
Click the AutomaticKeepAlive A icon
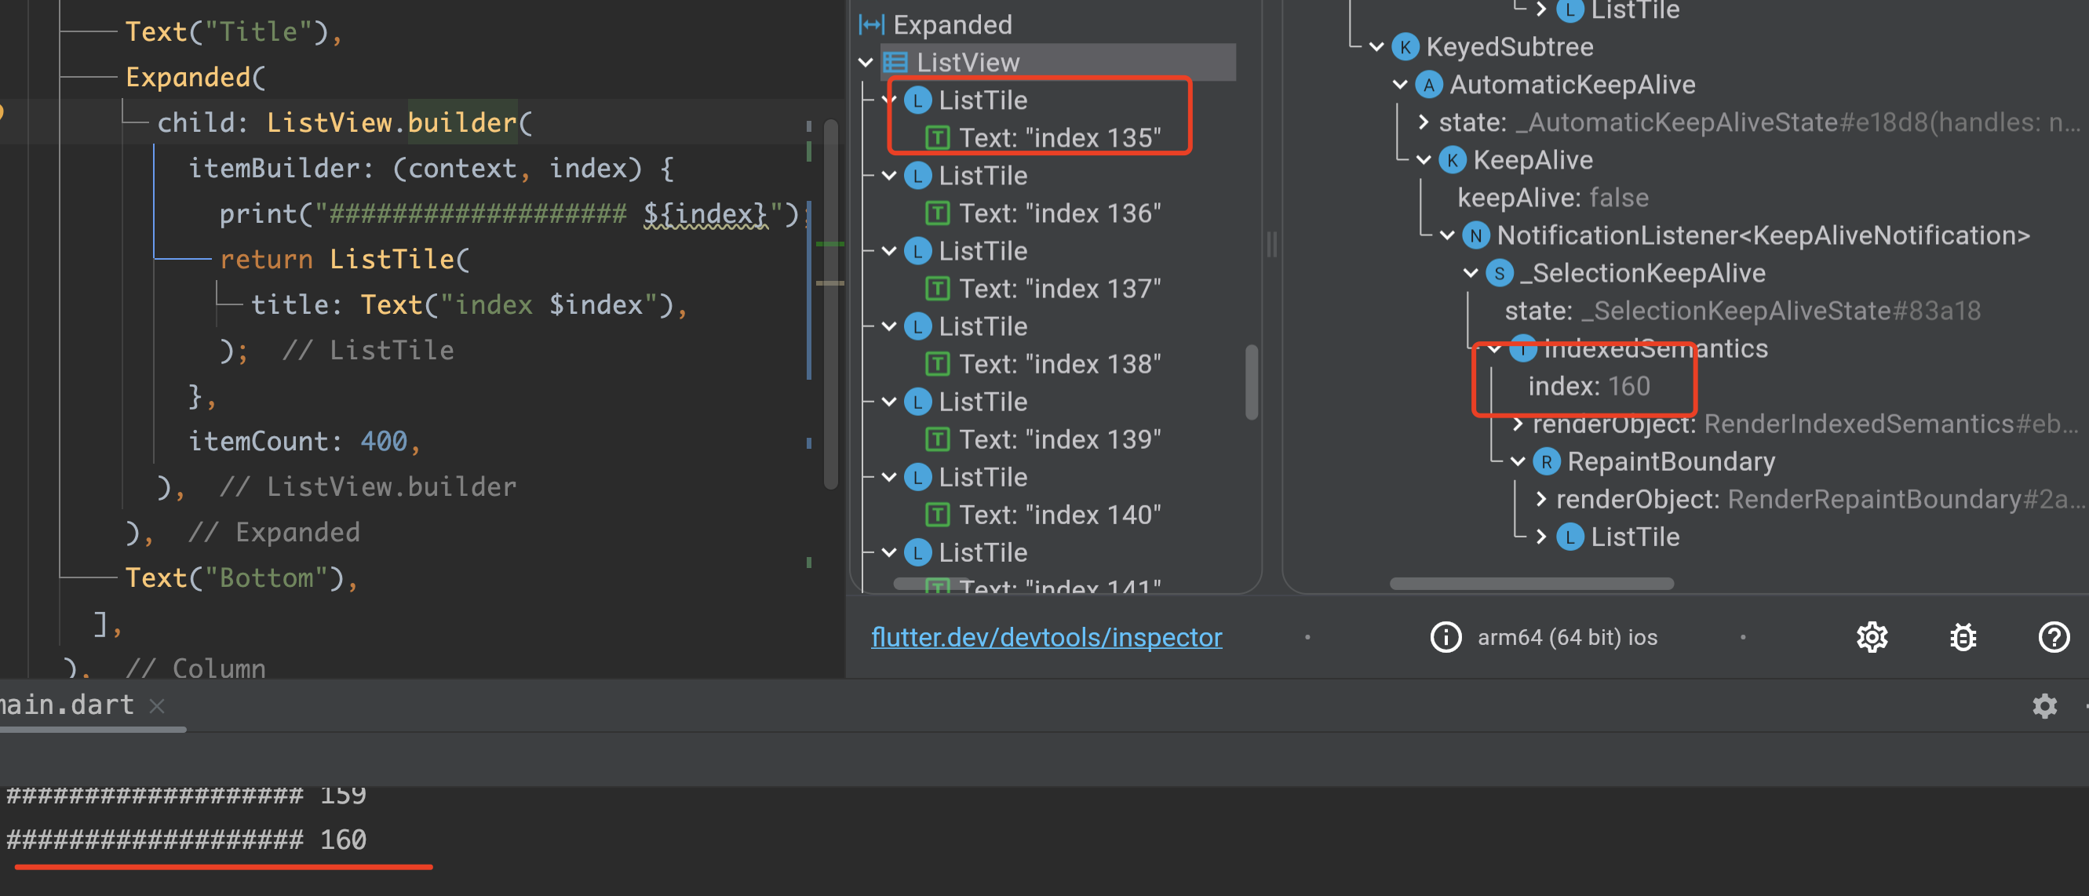1428,84
